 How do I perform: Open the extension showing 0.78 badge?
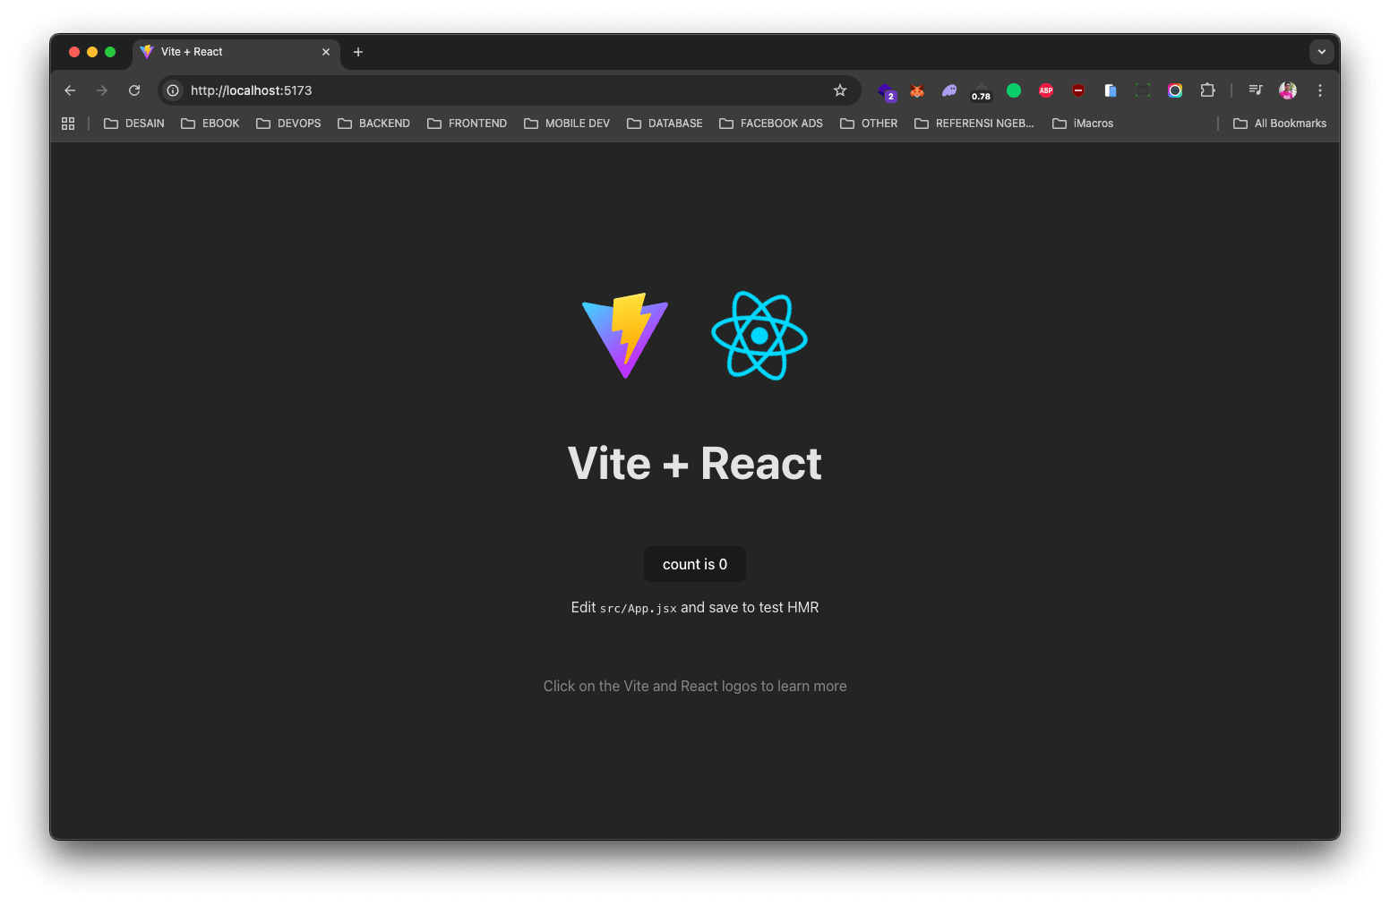[x=982, y=91]
